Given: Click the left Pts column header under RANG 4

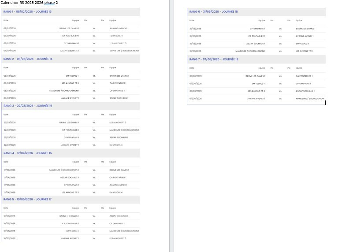Looking at the screenshot, I should pyautogui.click(x=86, y=162).
